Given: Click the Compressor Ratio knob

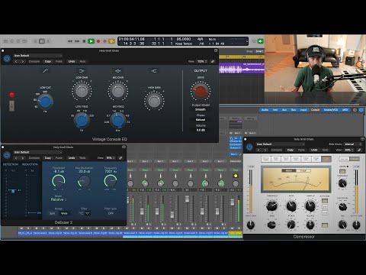Looking at the screenshot, I should [x=291, y=205].
